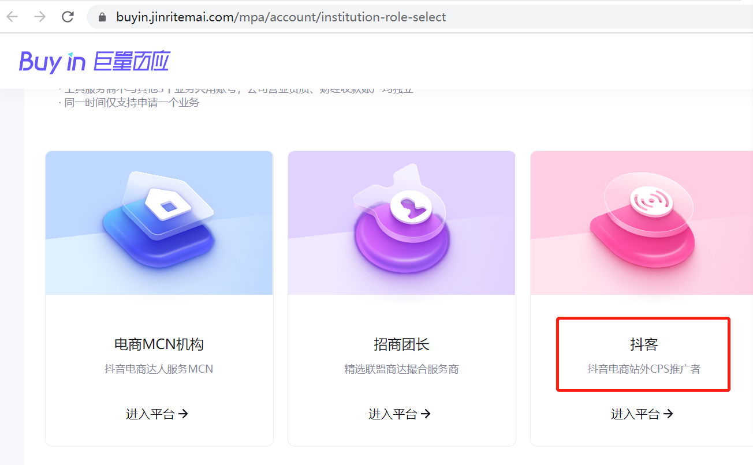Viewport: 753px width, 465px height.
Task: Click the purple 招商团长 illustration
Action: point(401,223)
